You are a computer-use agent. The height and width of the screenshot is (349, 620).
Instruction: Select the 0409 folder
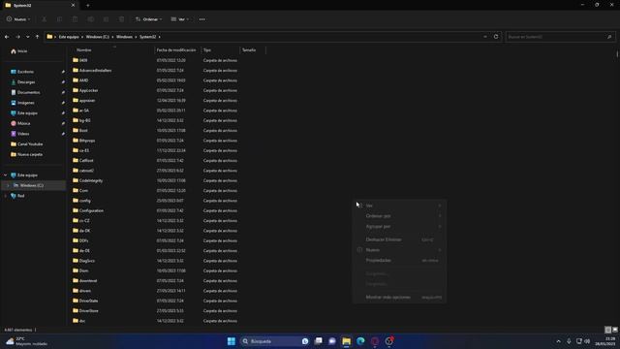point(83,60)
